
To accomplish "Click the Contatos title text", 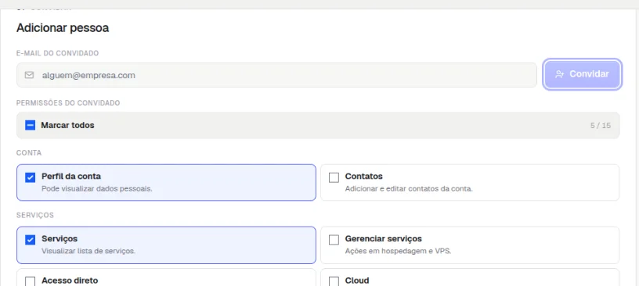I will [x=364, y=176].
